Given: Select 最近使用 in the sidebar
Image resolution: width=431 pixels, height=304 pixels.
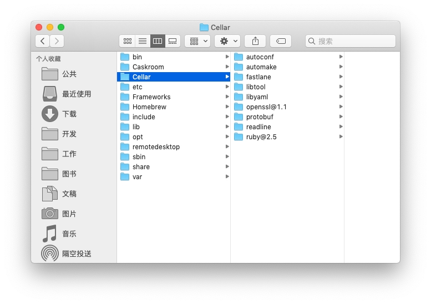Looking at the screenshot, I should click(76, 94).
